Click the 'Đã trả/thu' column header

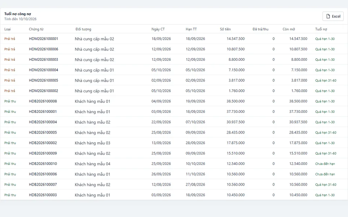[260, 29]
